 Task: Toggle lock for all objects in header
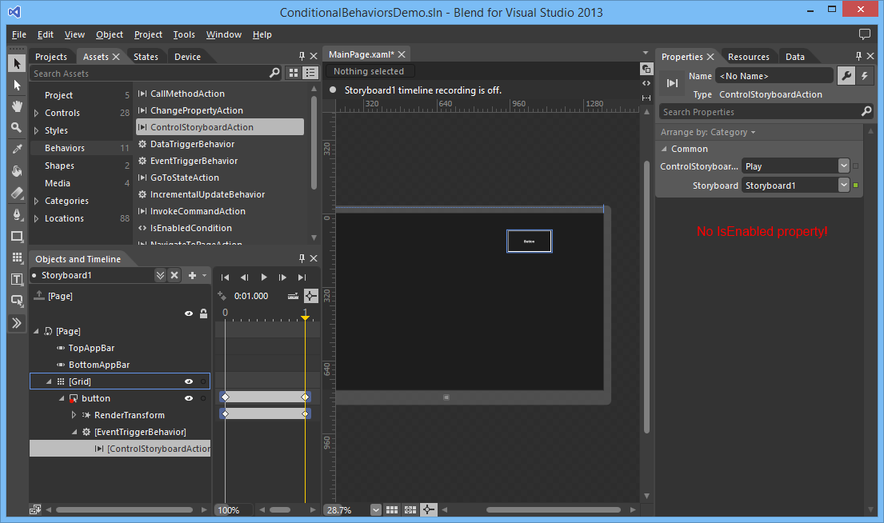tap(203, 313)
